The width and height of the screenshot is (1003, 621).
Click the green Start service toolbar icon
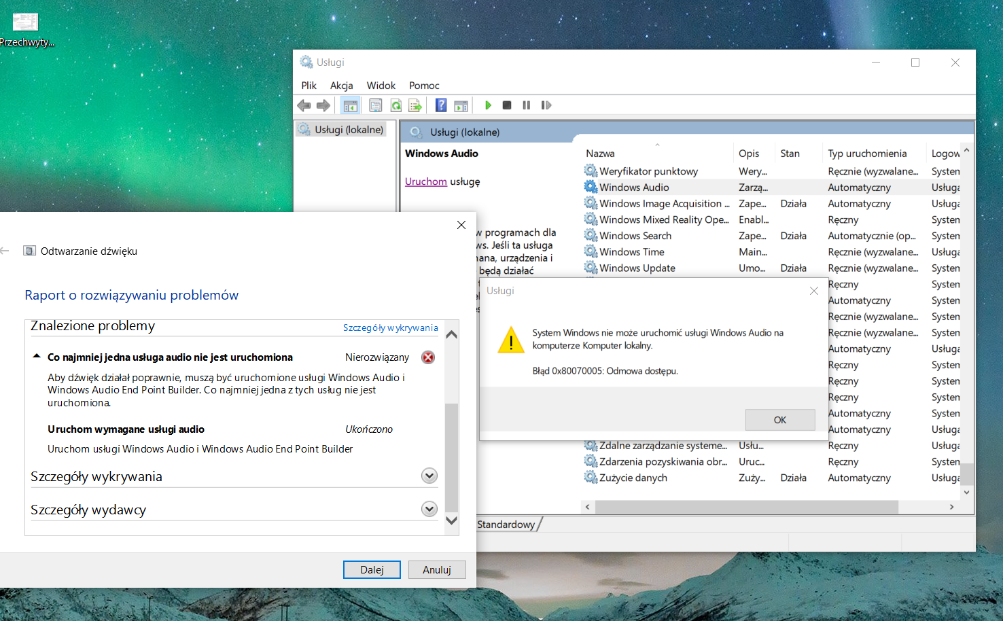488,105
